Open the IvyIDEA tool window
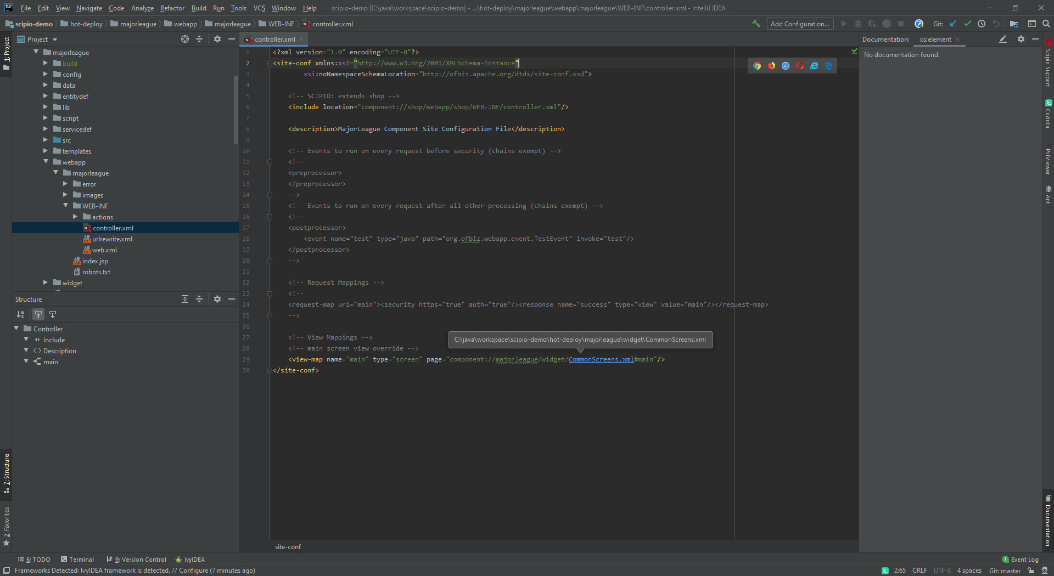Viewport: 1054px width, 576px height. [x=190, y=560]
